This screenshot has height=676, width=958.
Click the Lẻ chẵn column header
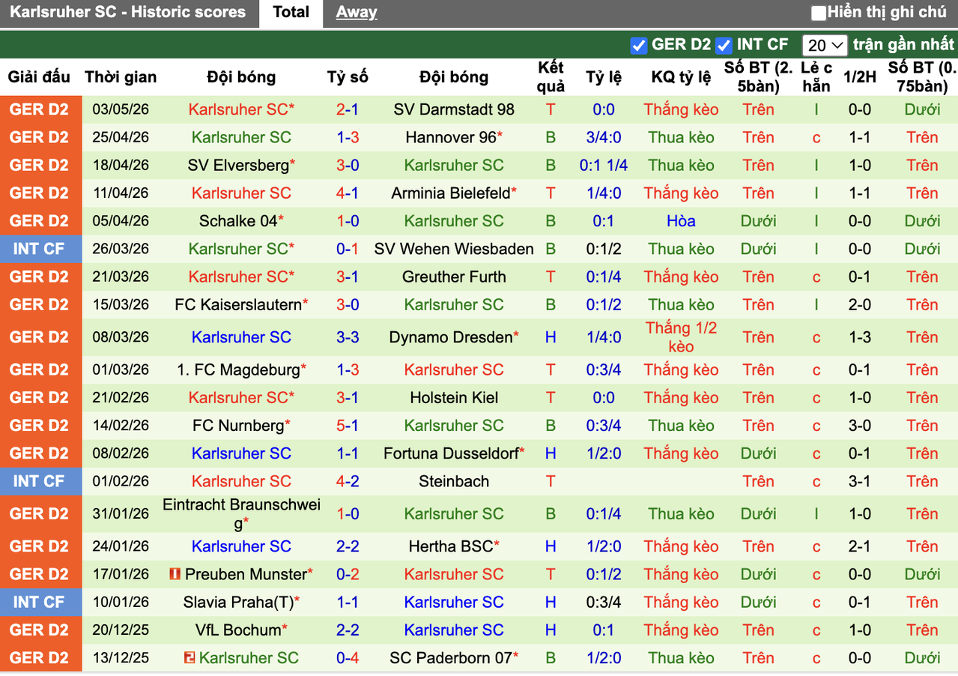pos(816,77)
